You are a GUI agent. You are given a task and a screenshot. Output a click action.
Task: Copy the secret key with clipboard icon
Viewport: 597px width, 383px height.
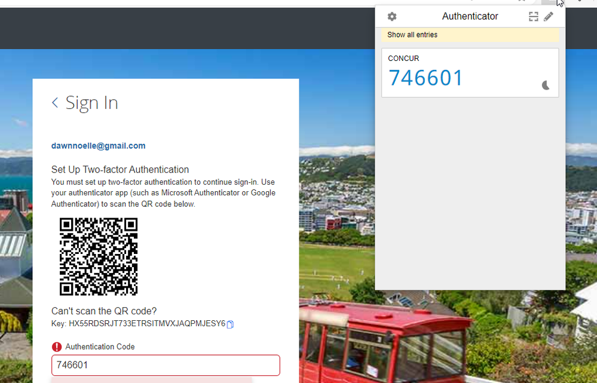point(230,324)
